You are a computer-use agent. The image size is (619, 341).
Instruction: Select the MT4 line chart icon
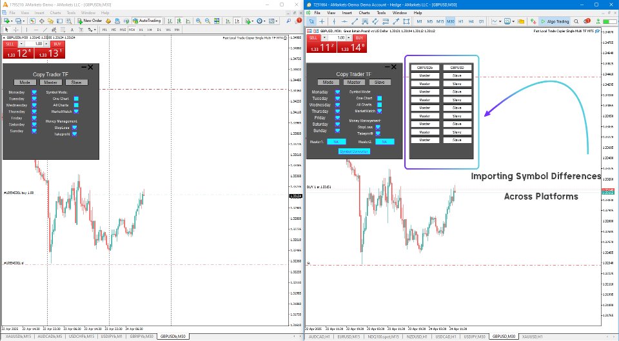pos(188,21)
